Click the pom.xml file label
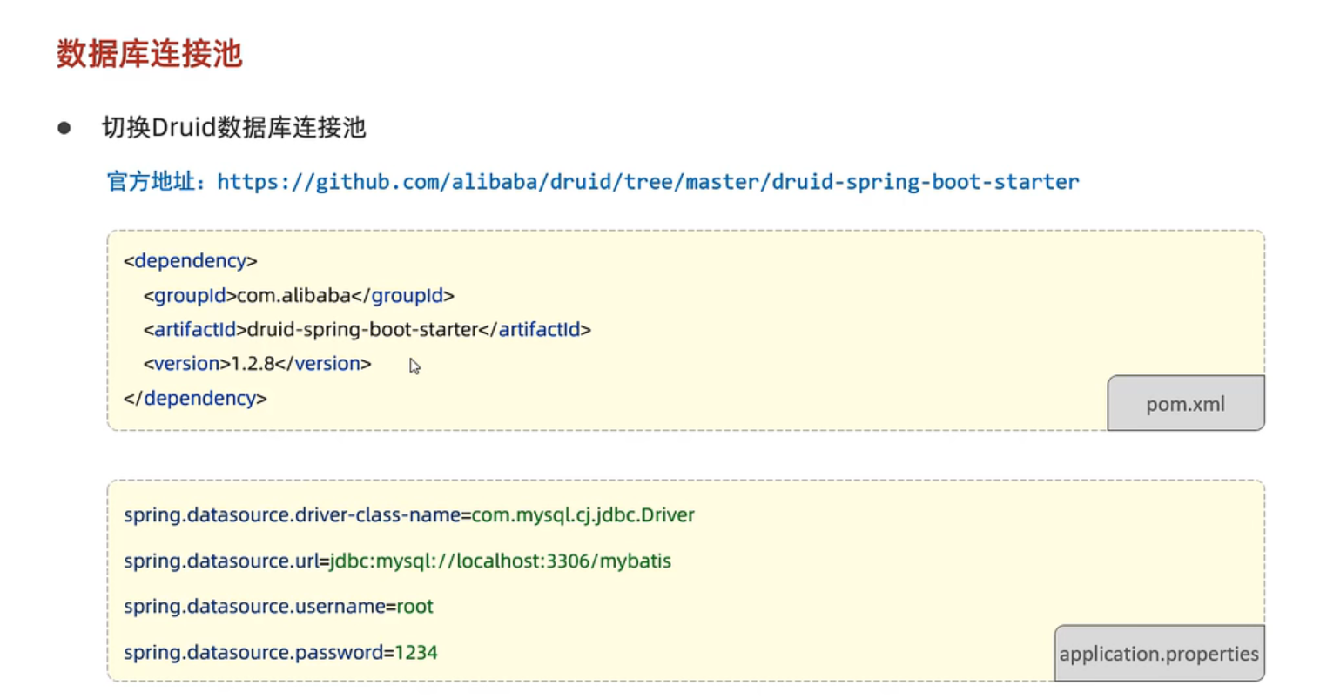 click(x=1185, y=404)
